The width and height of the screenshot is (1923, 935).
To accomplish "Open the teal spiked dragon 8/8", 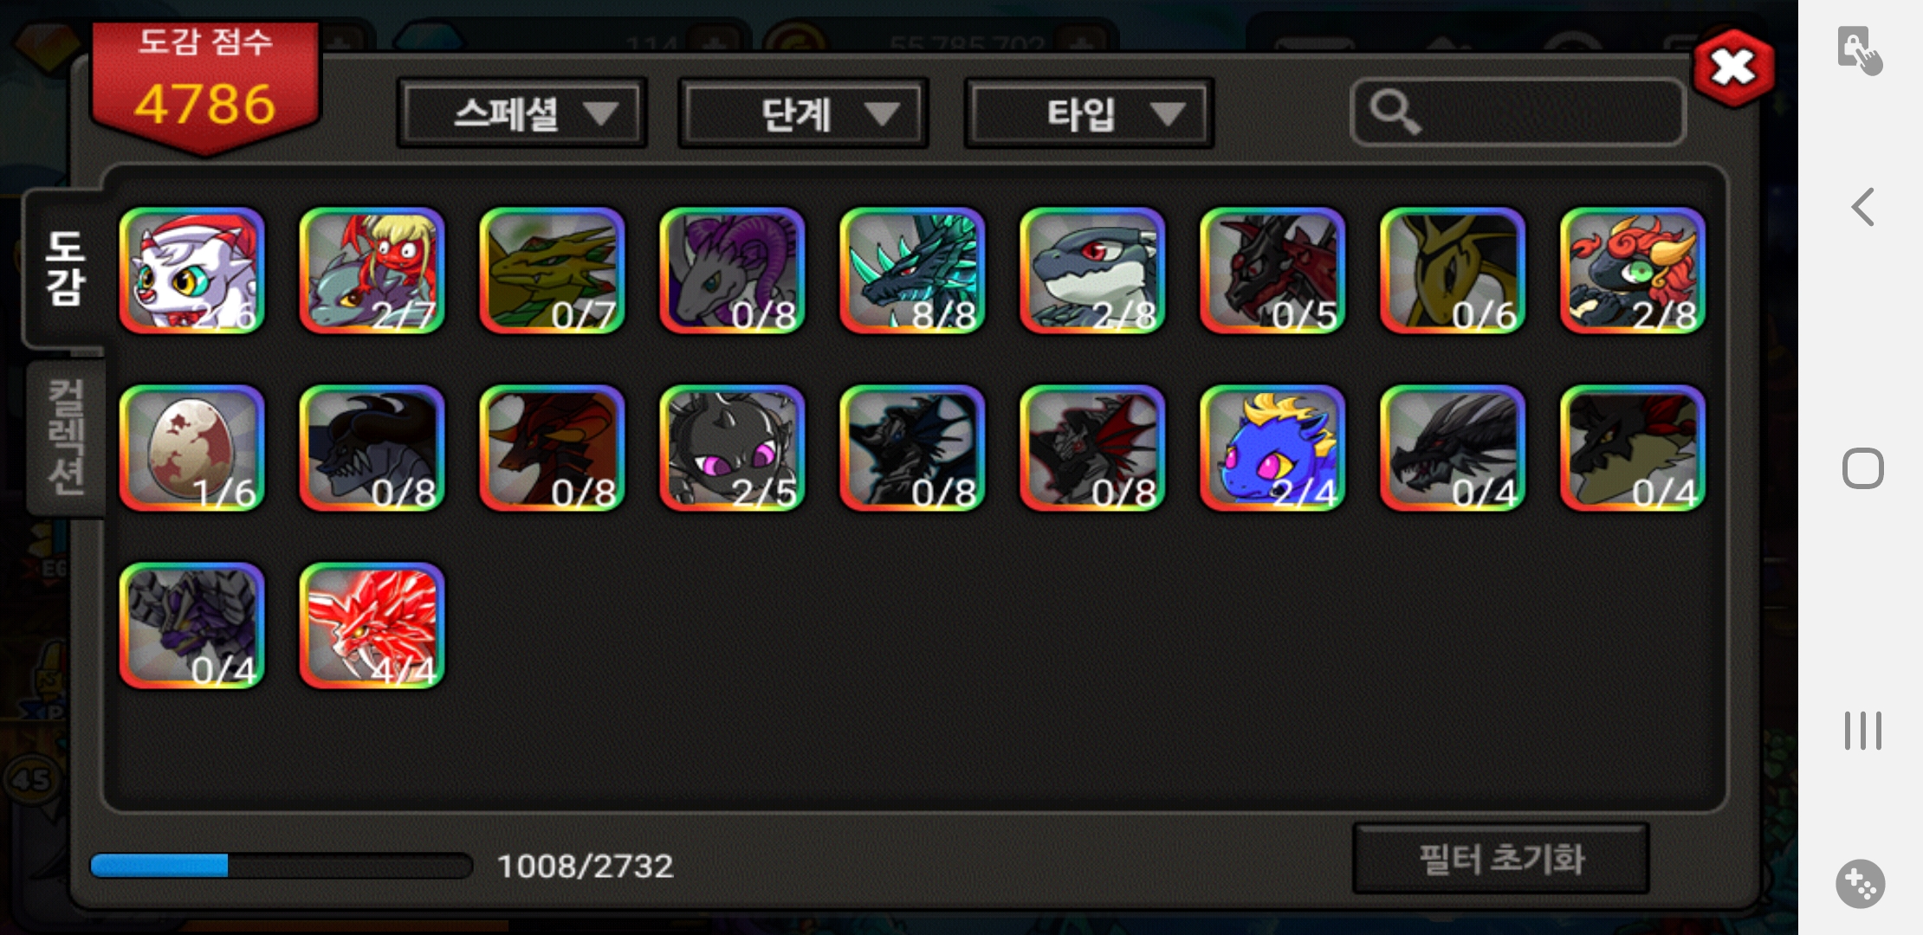I will [912, 270].
